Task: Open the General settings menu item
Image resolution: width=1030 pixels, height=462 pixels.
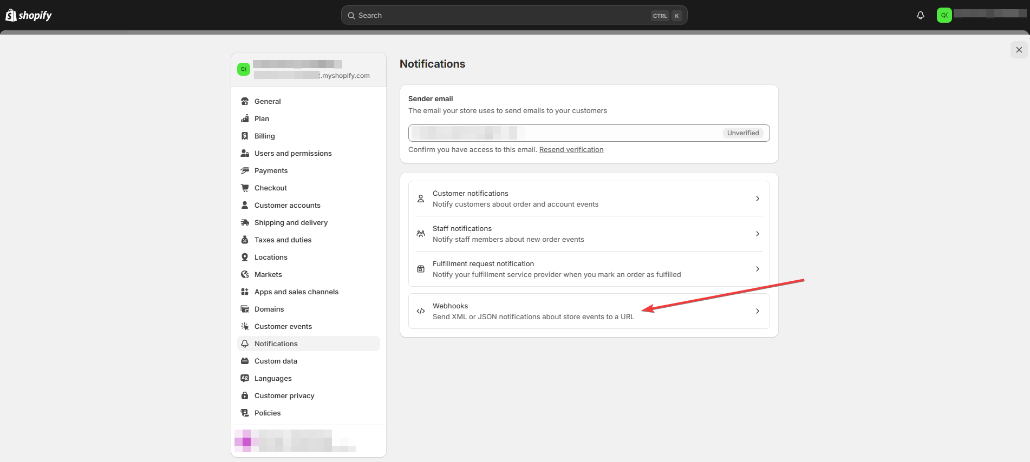Action: (x=268, y=101)
